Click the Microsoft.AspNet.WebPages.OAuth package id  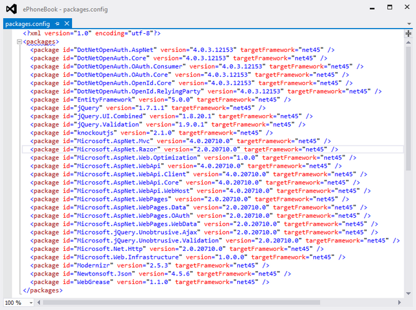pyautogui.click(x=133, y=216)
